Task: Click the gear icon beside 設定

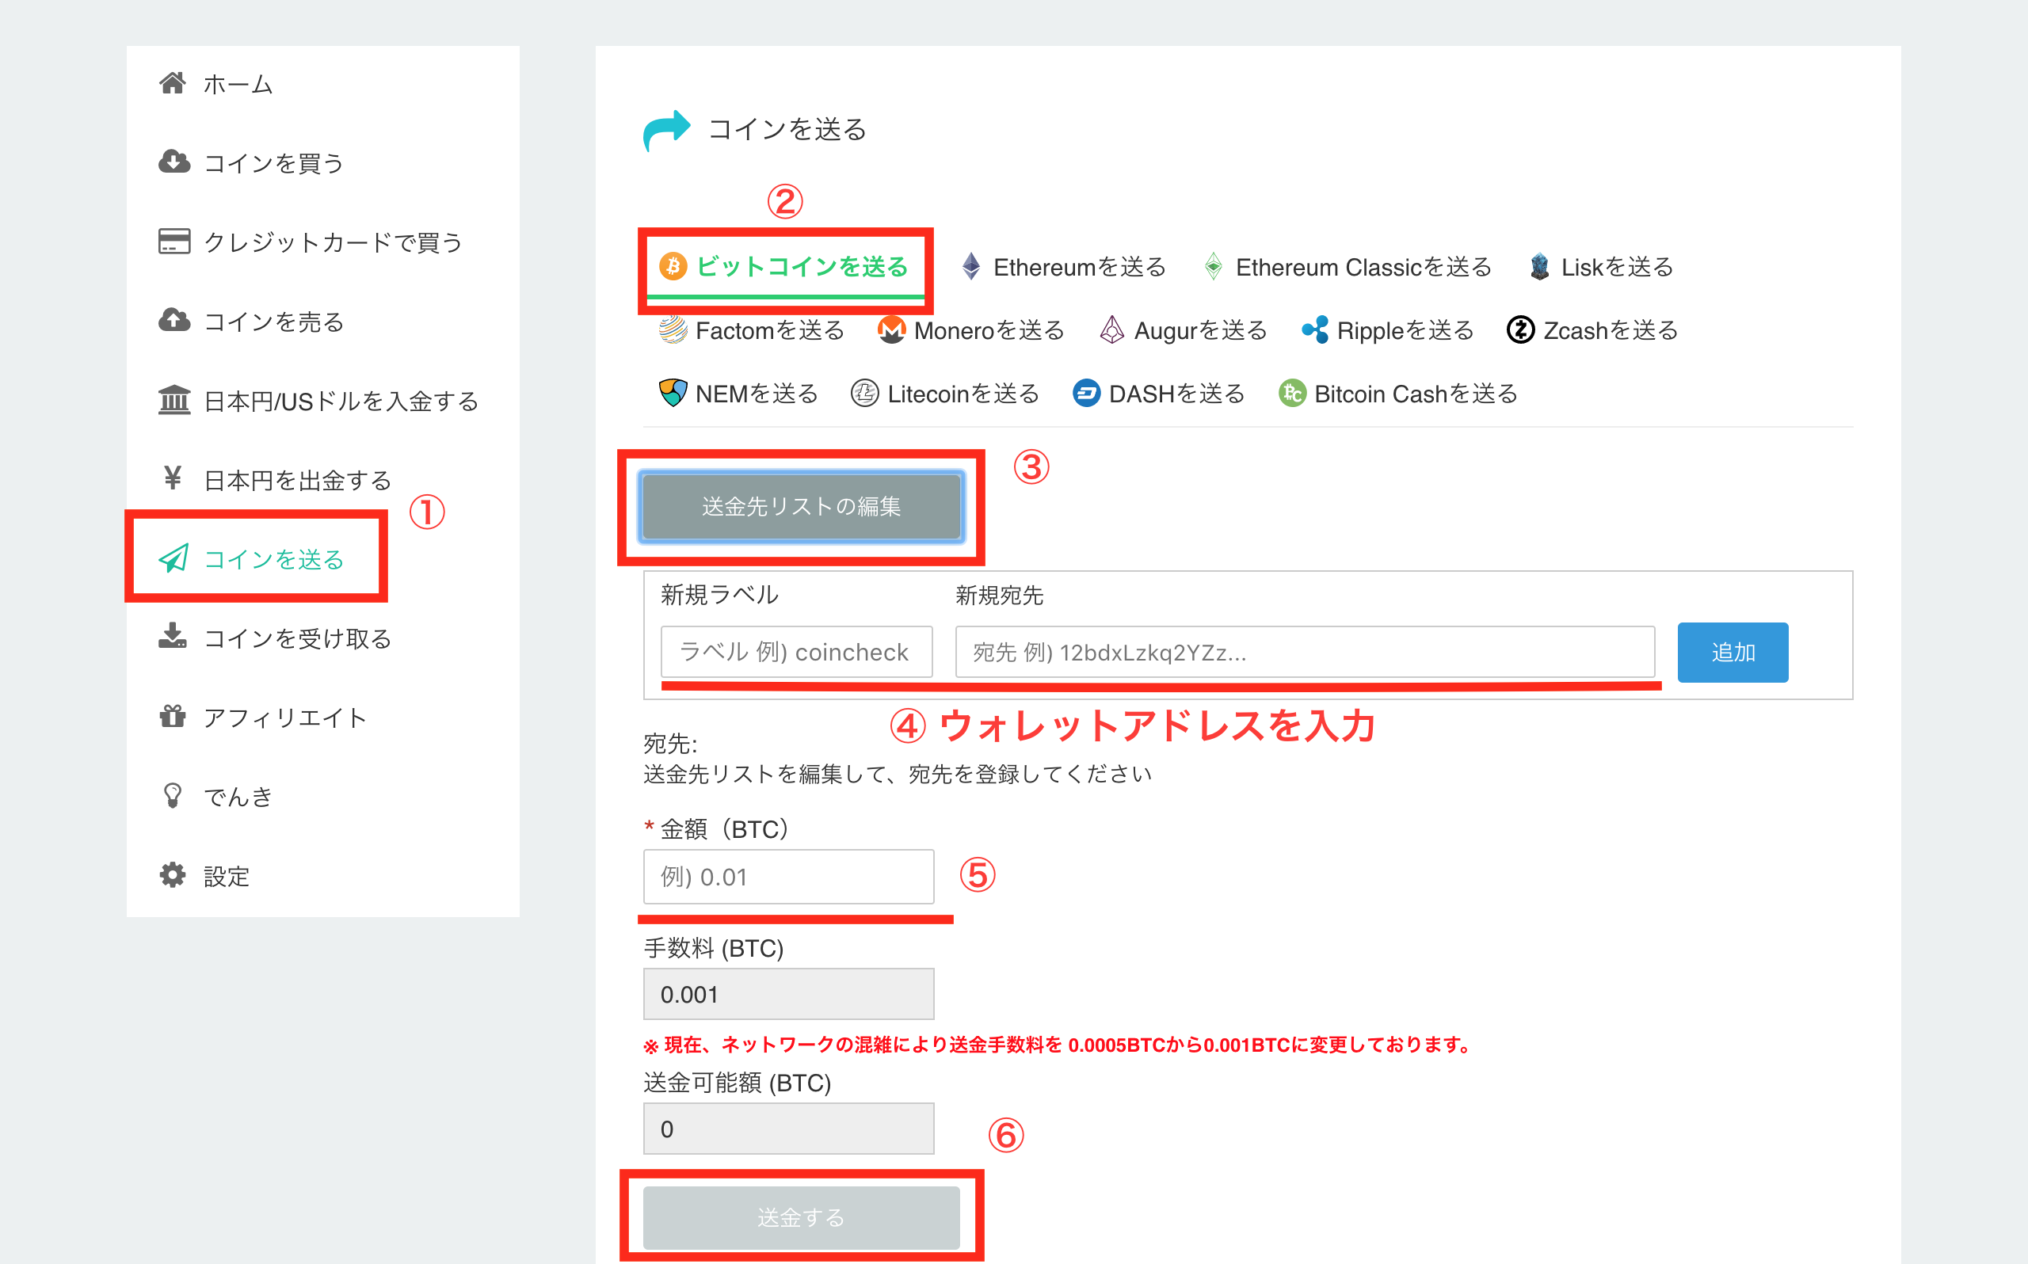Action: tap(173, 874)
